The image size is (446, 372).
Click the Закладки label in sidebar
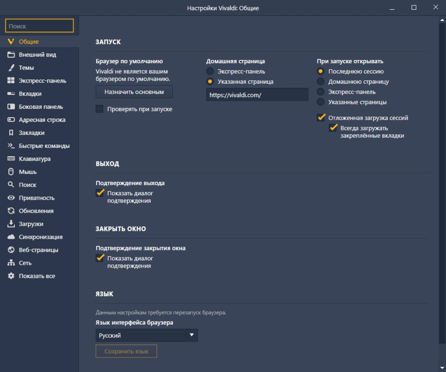click(x=32, y=133)
